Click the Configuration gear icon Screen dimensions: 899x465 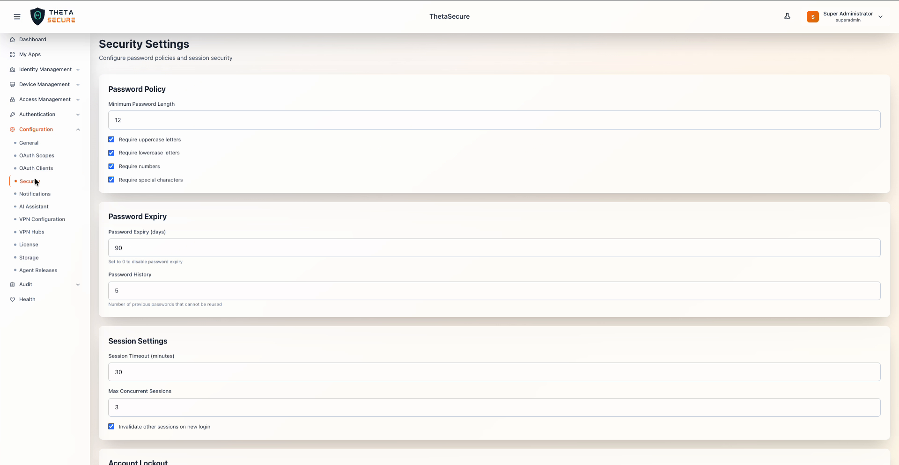coord(12,129)
